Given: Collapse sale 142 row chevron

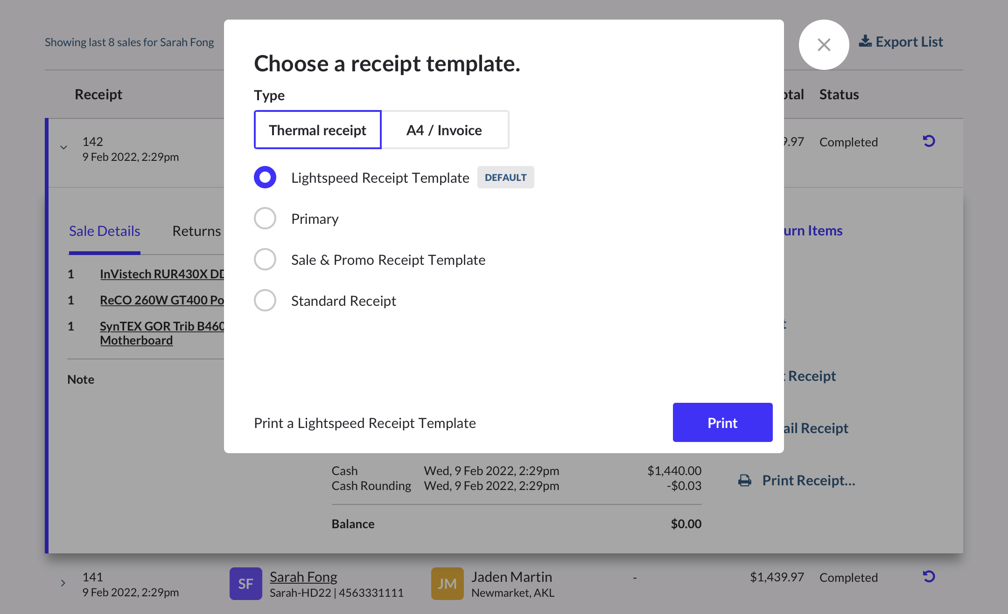Looking at the screenshot, I should 64,148.
